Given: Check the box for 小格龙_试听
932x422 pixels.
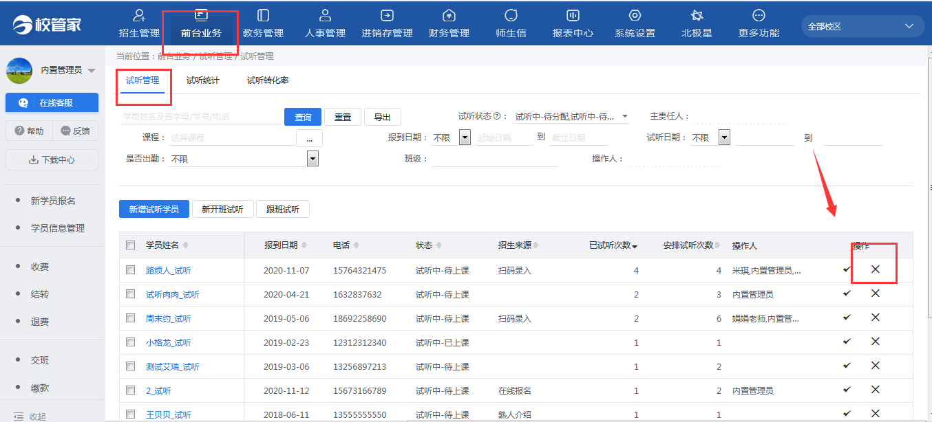Looking at the screenshot, I should click(x=131, y=342).
